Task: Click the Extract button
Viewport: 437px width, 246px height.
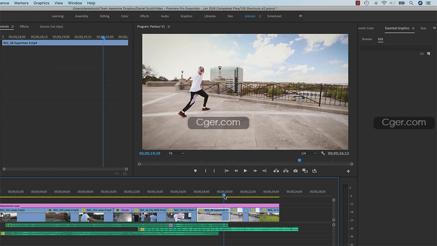Action: (x=286, y=170)
